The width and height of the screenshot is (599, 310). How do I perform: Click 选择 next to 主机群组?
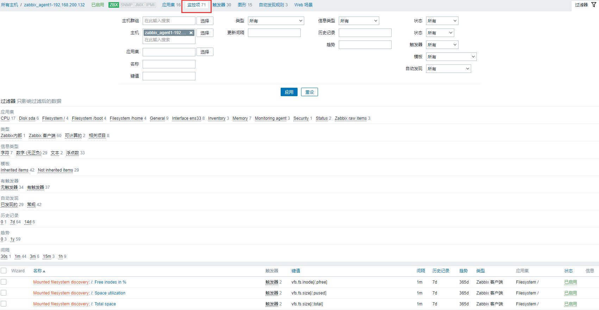[x=205, y=21]
